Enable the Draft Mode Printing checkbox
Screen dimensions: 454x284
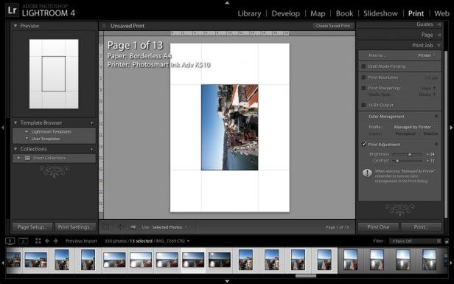tap(363, 66)
